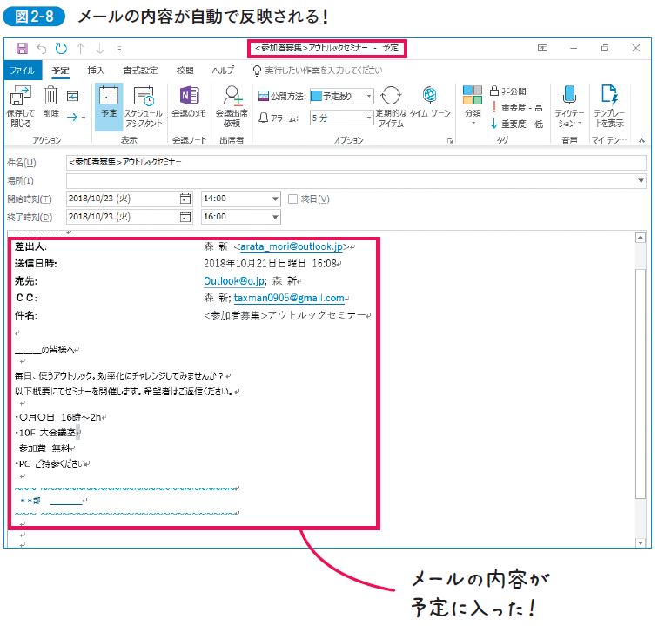Switch to the 書式設定 tab

[140, 71]
